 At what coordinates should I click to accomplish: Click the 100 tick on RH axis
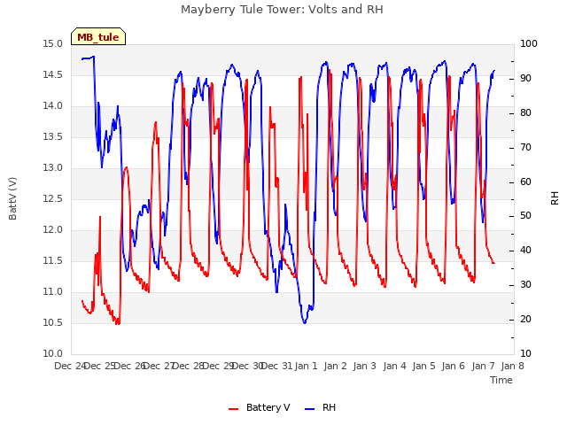coord(529,44)
